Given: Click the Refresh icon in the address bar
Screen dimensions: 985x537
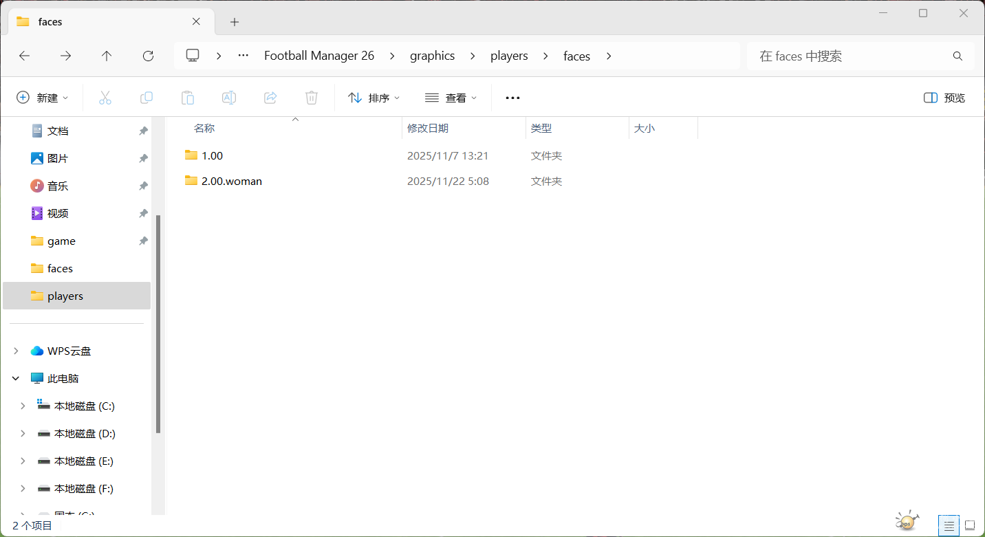Looking at the screenshot, I should click(147, 56).
